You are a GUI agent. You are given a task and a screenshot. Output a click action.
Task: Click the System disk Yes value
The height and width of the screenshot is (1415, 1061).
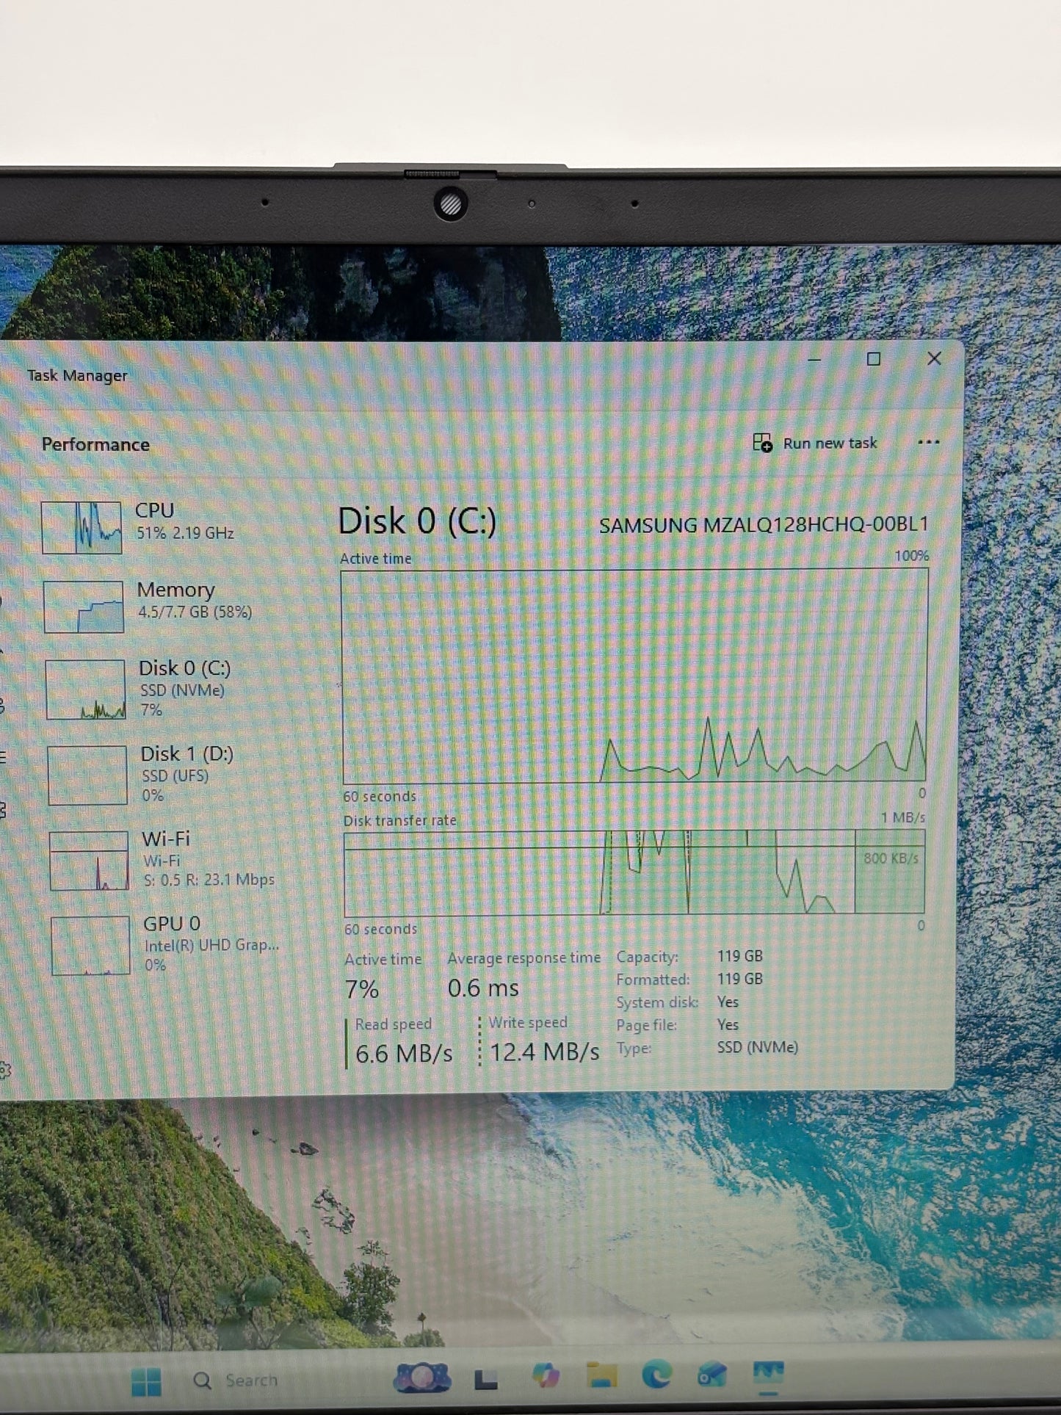(x=728, y=1002)
